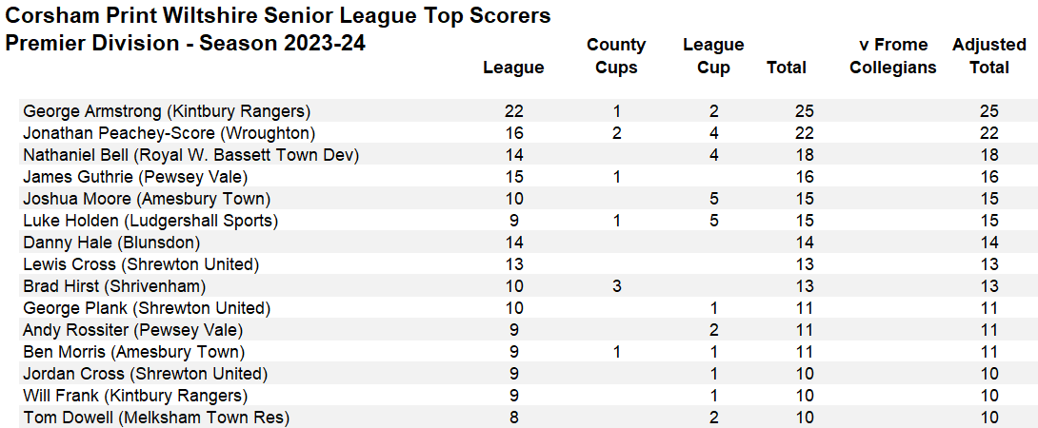Click Andy Rossiter (Pewsey Vale) name

coord(132,330)
